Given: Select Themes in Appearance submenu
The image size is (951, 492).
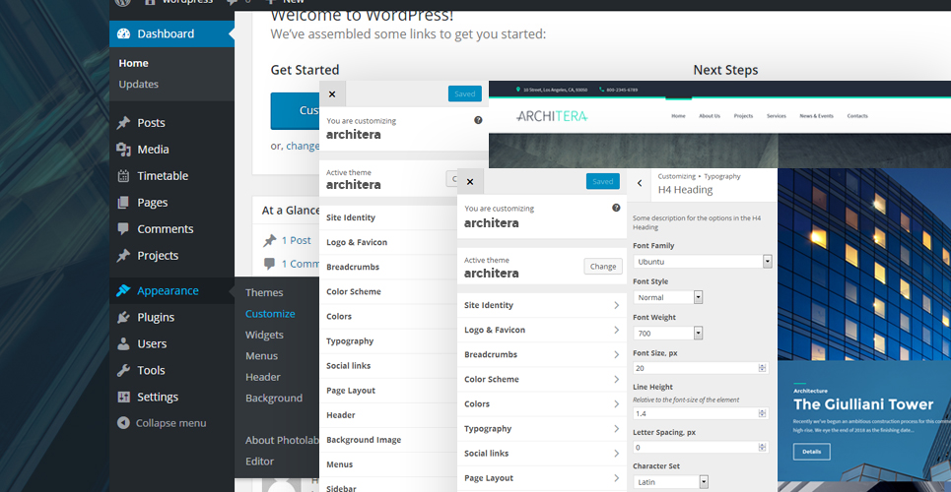Looking at the screenshot, I should (x=264, y=292).
